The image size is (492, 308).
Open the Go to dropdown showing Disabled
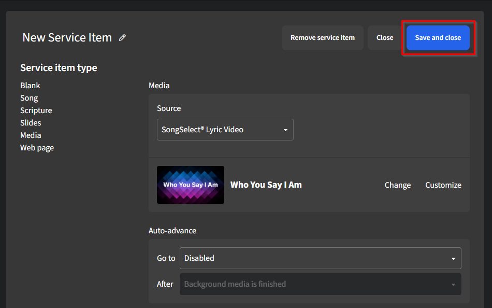click(321, 258)
